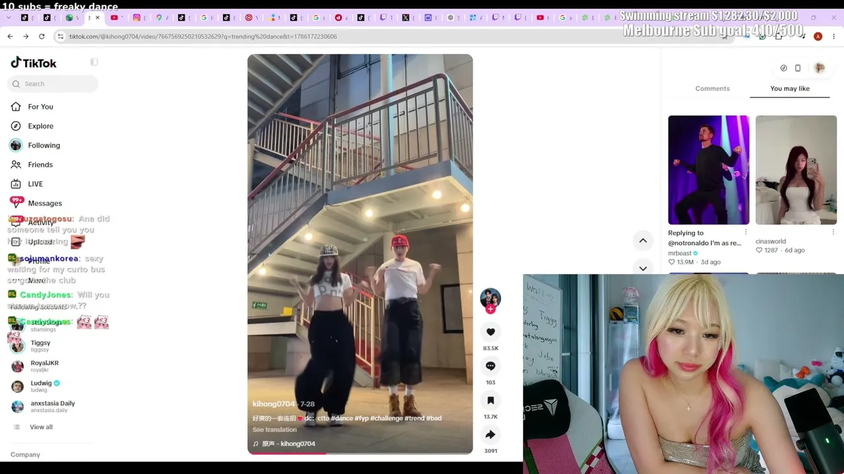Click the Following label in sidebar
This screenshot has width=844, height=474.
[x=44, y=145]
